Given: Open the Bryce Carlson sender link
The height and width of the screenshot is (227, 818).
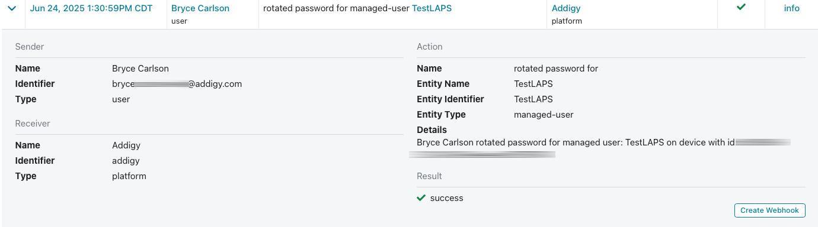Looking at the screenshot, I should pos(200,8).
